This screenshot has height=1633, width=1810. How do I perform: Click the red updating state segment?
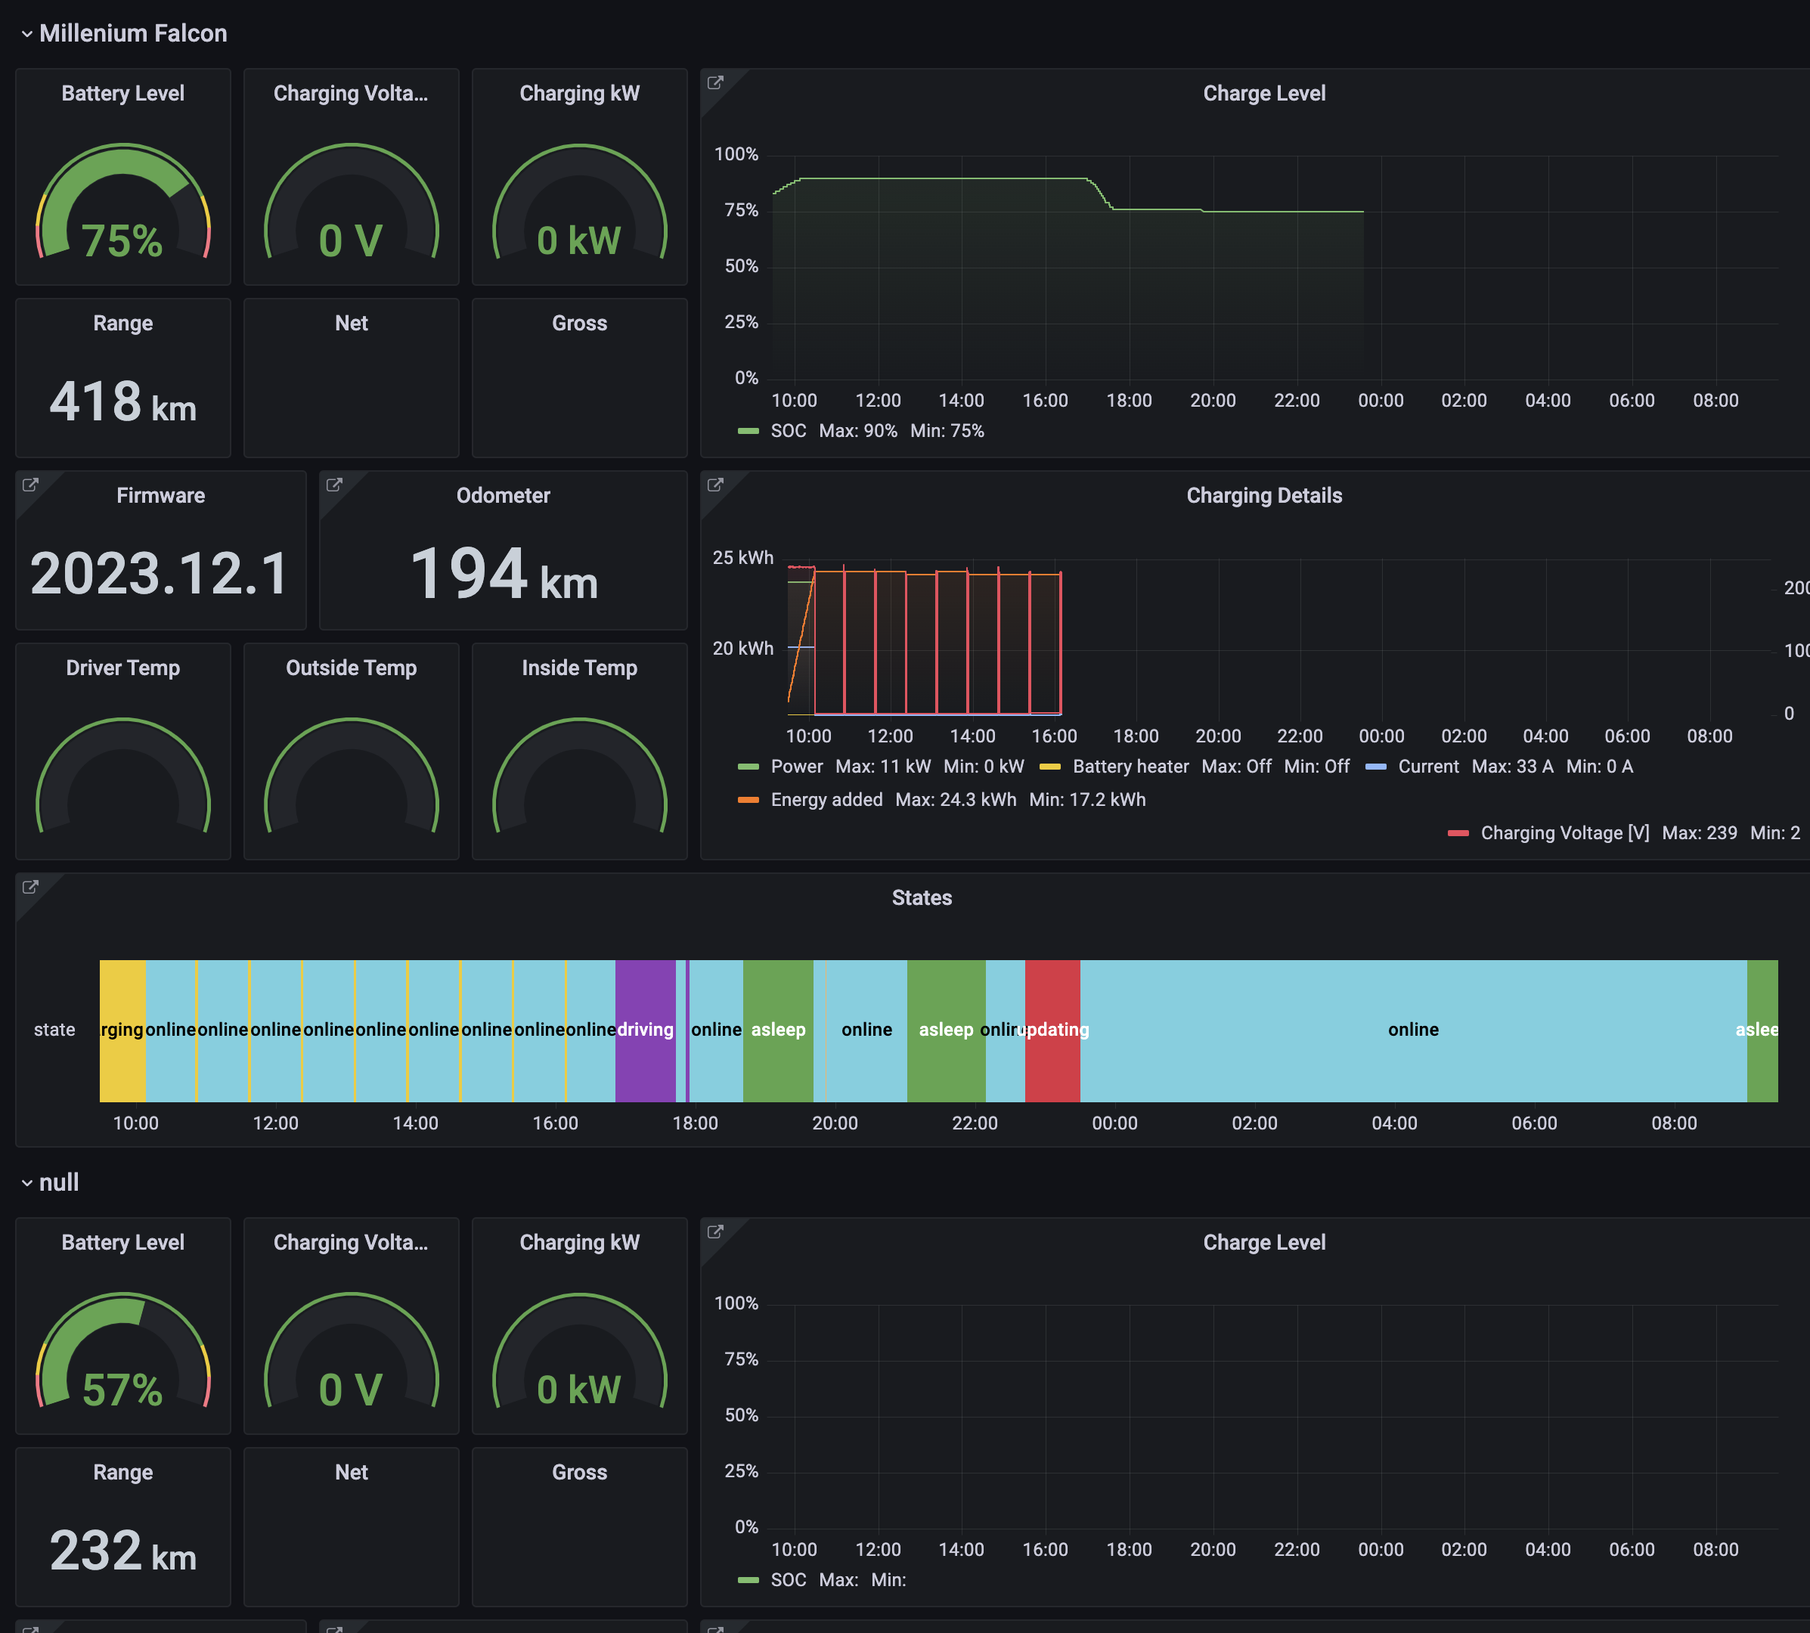pyautogui.click(x=1052, y=1031)
